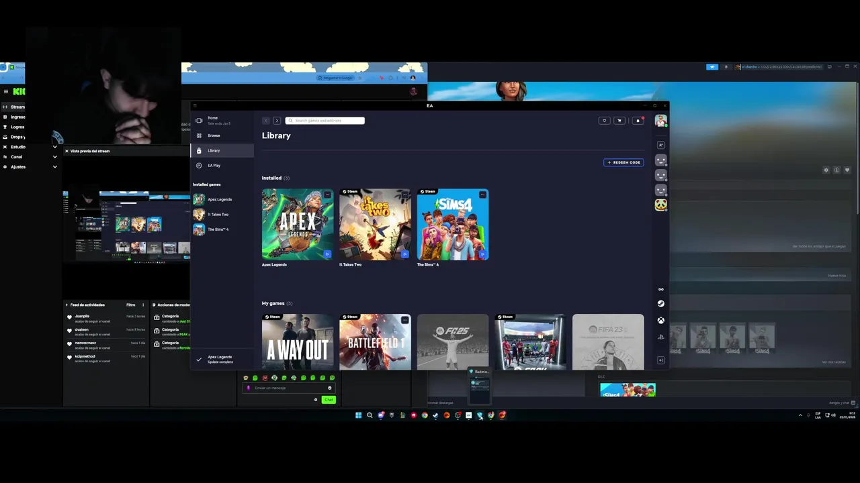Open Apex Legends tile options menu
This screenshot has width=860, height=483.
pyautogui.click(x=327, y=195)
